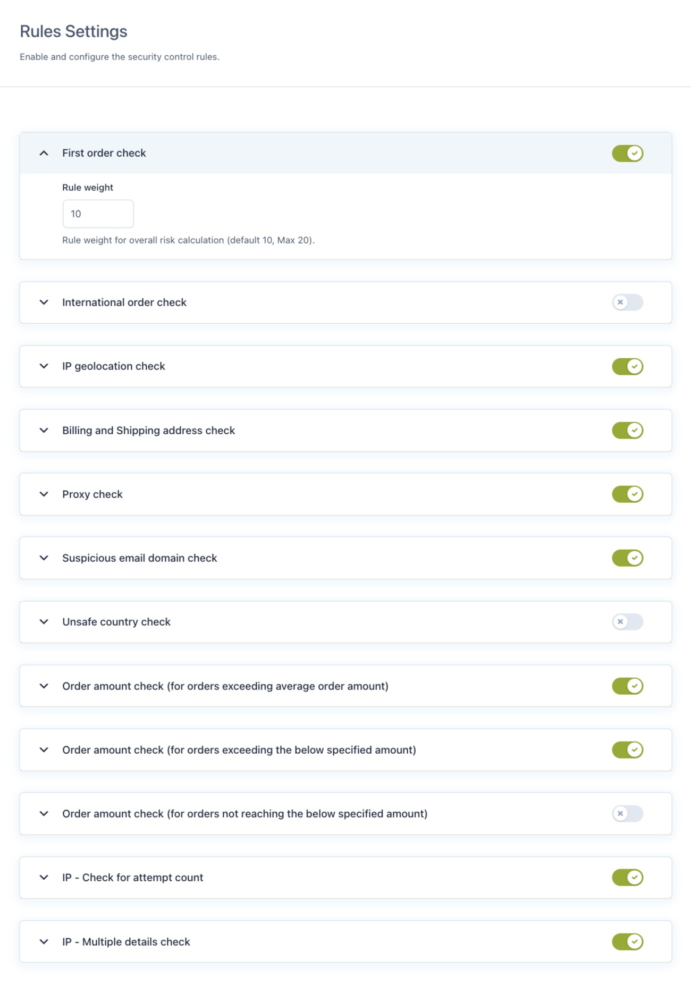Expand IP - Multiple details check chevron
The height and width of the screenshot is (985, 691).
click(44, 942)
